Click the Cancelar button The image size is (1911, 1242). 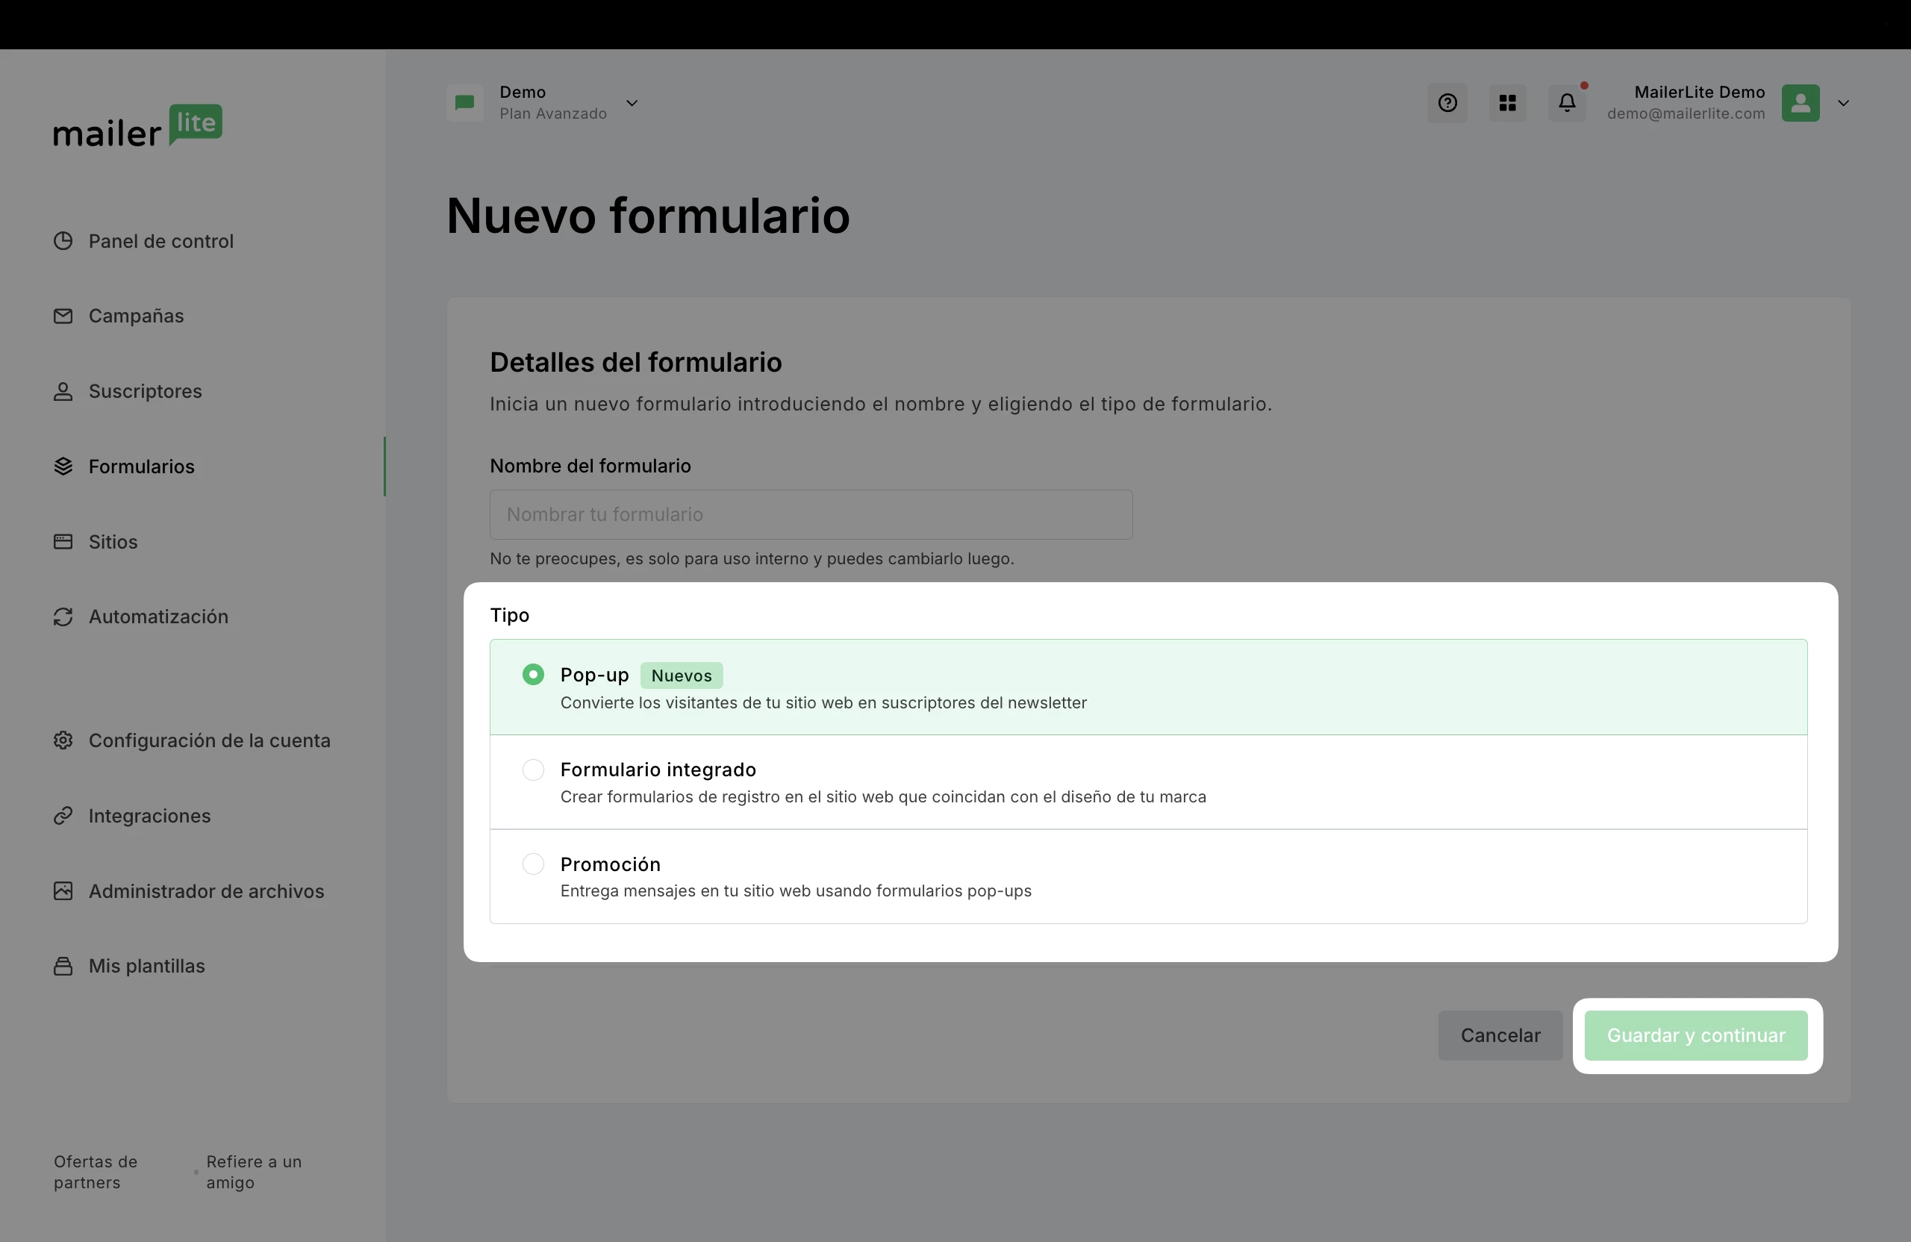point(1500,1036)
